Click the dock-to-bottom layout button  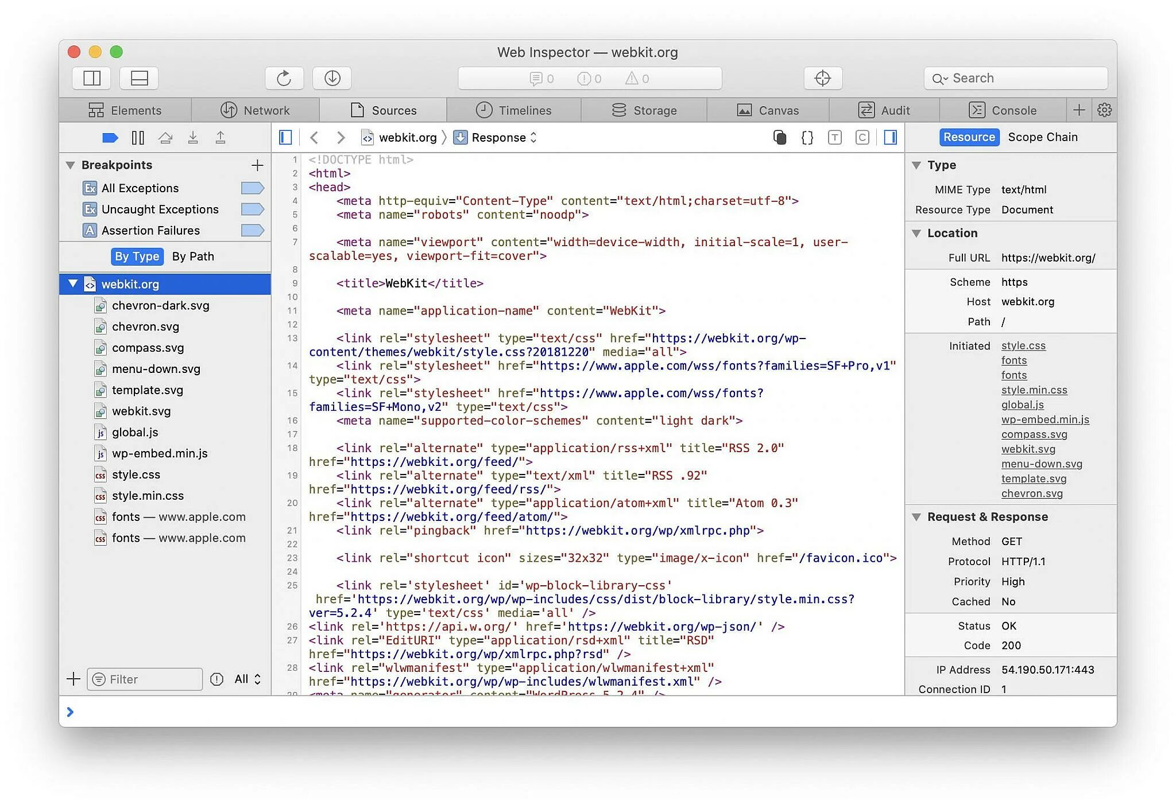[x=139, y=78]
